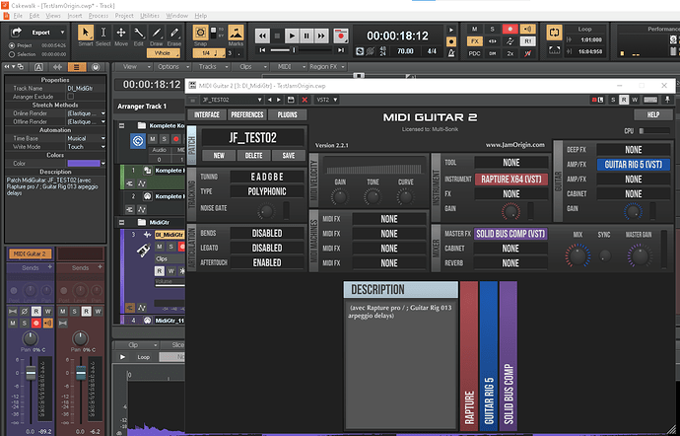Open the 1/4 snap resolution dropdown

[x=209, y=53]
